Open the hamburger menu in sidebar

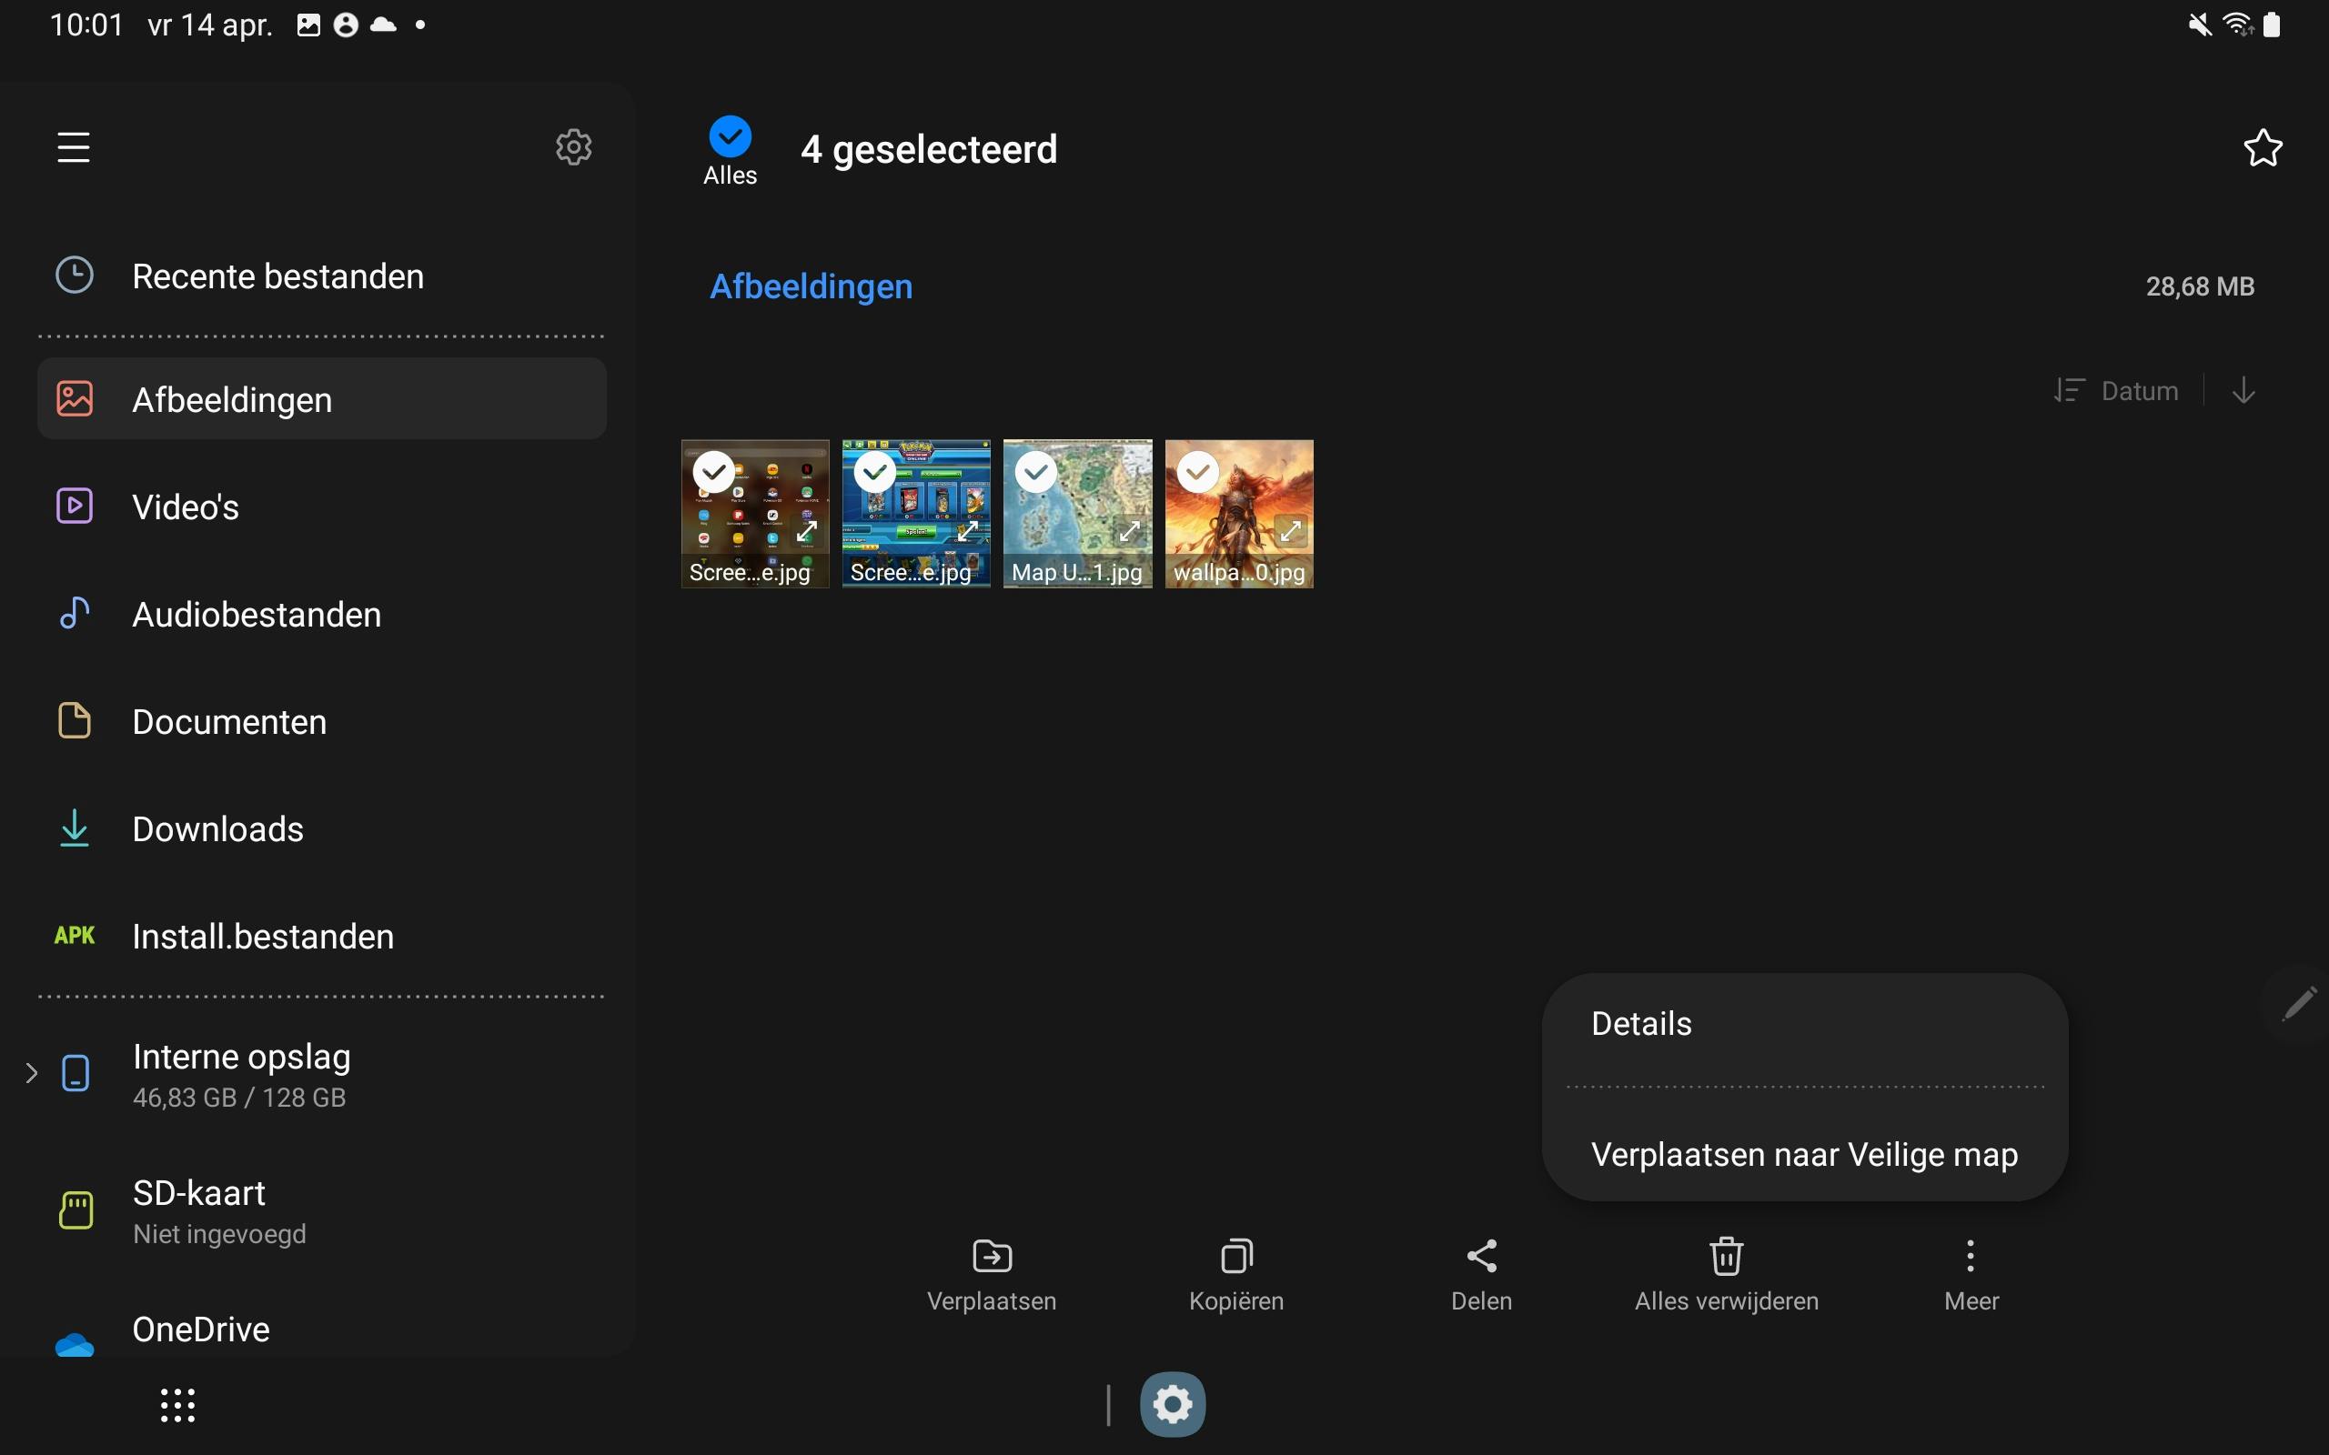click(73, 147)
